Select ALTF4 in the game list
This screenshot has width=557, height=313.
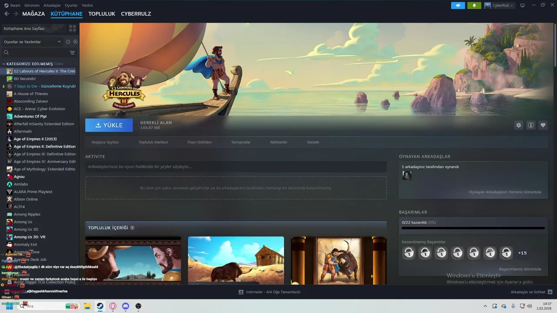19,207
